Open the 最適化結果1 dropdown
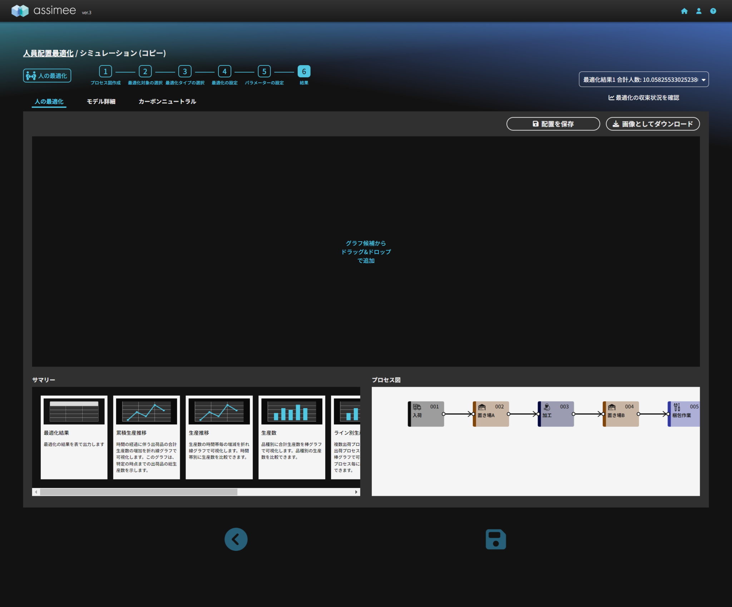 [x=643, y=79]
